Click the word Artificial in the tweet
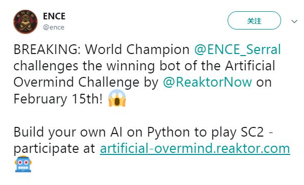304x185 pixels. [250, 66]
